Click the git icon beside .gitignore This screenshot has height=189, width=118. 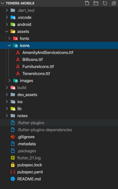13,137
